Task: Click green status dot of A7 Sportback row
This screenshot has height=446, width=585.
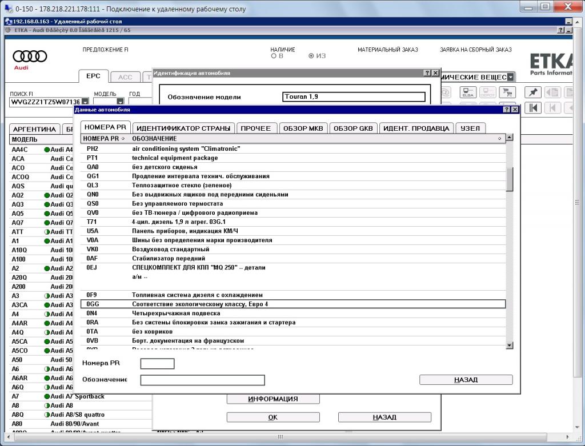Action: (47, 396)
